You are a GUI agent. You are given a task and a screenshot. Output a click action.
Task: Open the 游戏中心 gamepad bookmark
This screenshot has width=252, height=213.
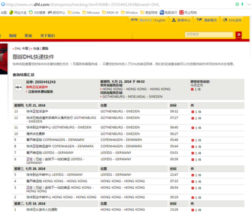57,13
